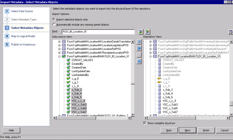This screenshot has width=233, height=140.
Task: Select LastUpdateDate in data source view
Action: tap(81, 71)
